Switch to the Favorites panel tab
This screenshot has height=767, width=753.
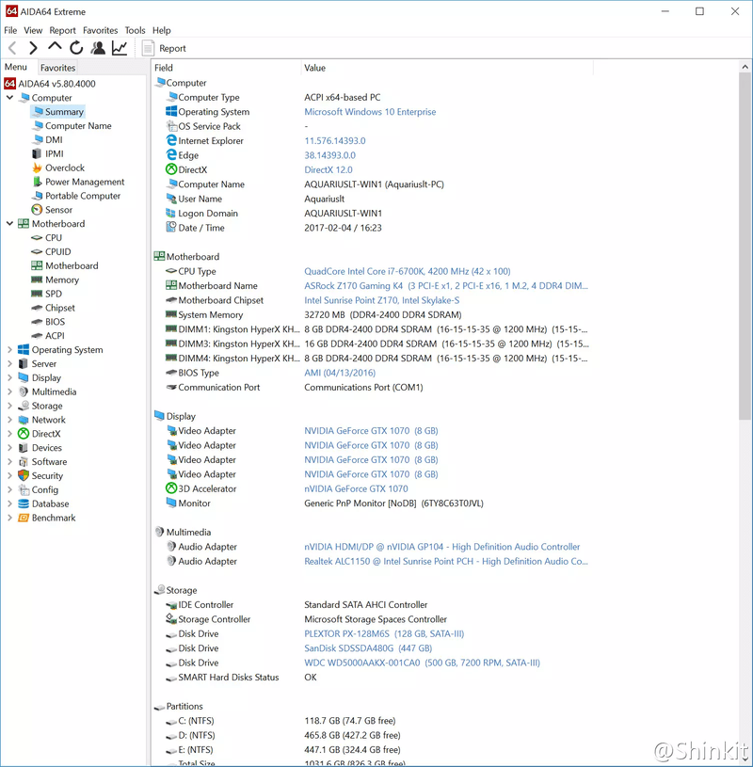click(57, 68)
